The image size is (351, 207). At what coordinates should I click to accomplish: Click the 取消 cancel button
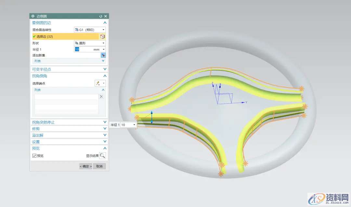pos(99,166)
